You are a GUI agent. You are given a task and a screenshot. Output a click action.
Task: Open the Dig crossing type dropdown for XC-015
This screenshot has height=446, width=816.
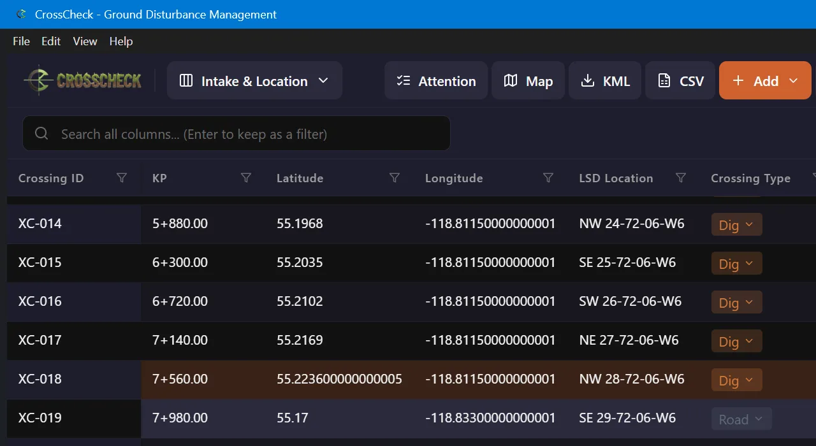(736, 263)
